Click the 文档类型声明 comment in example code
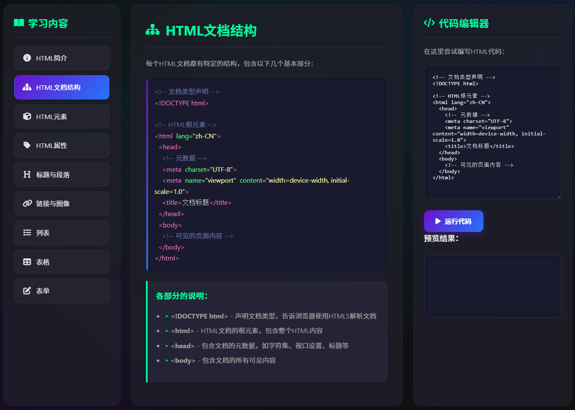This screenshot has width=575, height=410. point(187,92)
